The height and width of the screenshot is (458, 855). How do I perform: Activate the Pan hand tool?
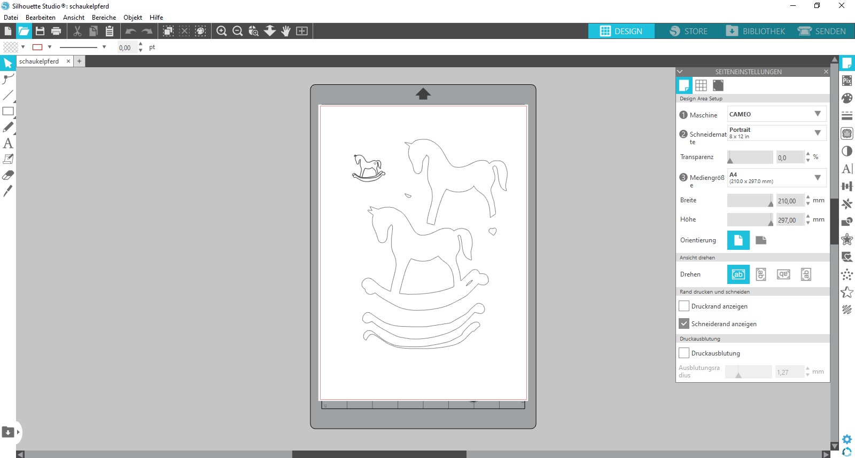286,31
